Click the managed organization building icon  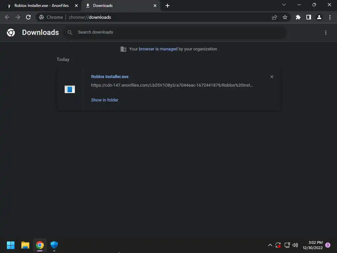click(123, 49)
